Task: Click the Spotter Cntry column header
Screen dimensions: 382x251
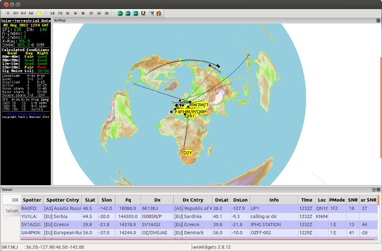Action: pyautogui.click(x=63, y=200)
